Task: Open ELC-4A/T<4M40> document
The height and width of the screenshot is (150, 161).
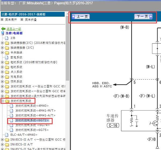Action: [24, 135]
